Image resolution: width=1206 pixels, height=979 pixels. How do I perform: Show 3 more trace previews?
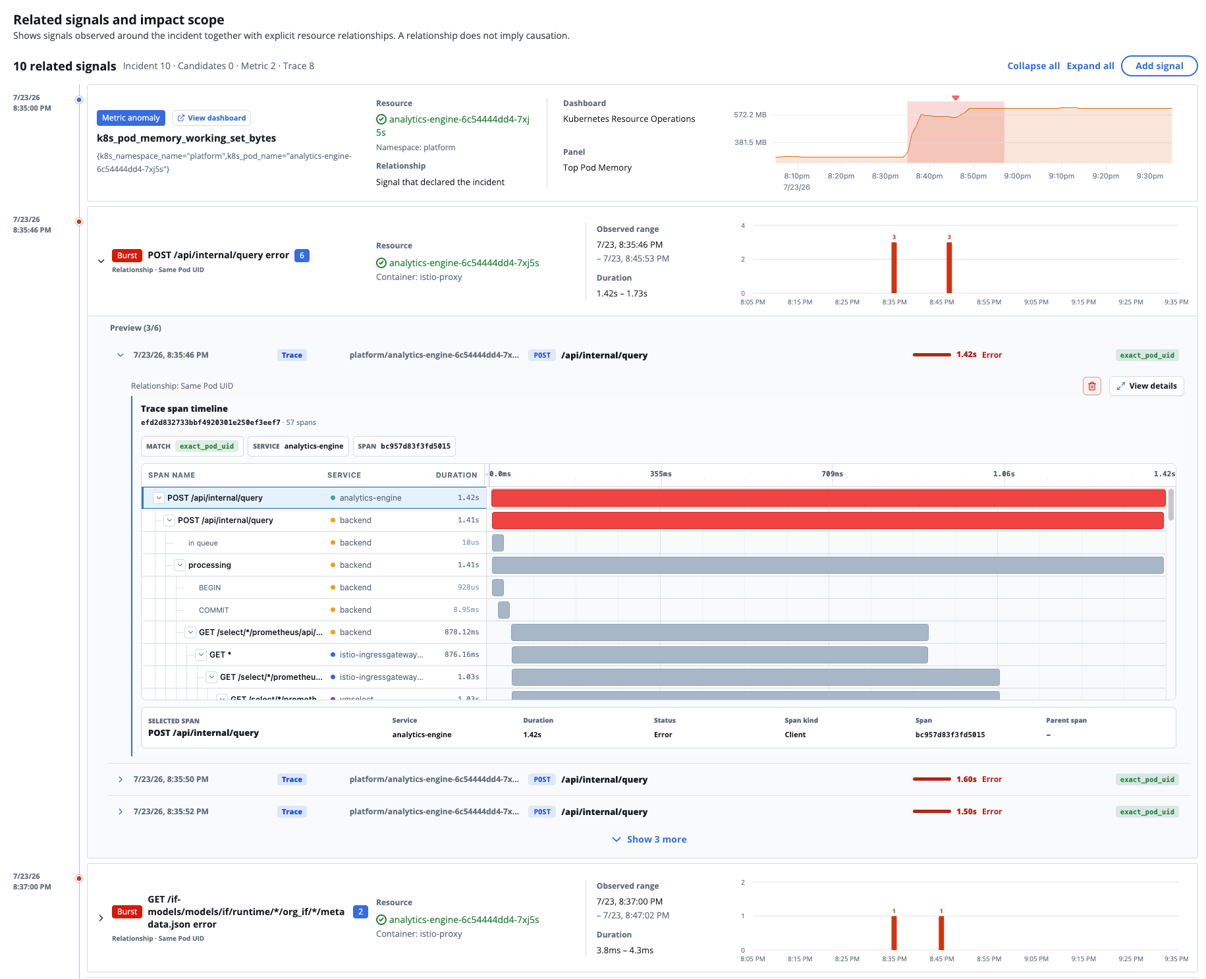point(649,839)
